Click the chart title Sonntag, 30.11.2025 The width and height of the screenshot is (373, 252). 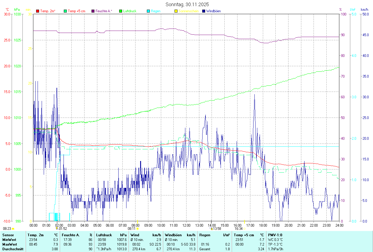tap(187, 4)
